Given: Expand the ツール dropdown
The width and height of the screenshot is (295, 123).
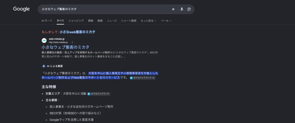Looking at the screenshot, I should click(166, 21).
